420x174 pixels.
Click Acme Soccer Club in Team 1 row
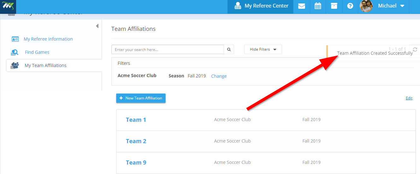[x=233, y=120]
